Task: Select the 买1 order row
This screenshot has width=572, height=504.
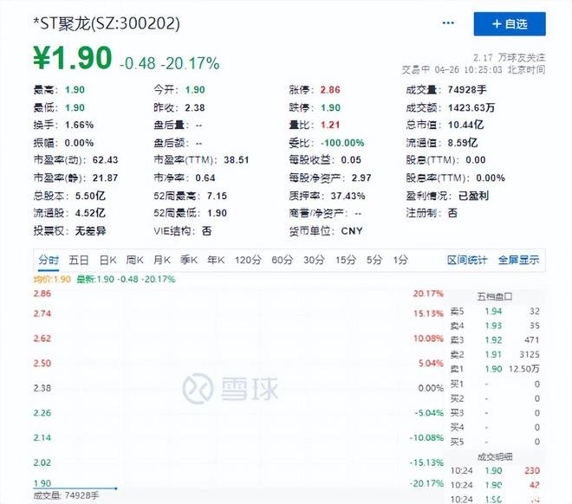Action: point(495,384)
